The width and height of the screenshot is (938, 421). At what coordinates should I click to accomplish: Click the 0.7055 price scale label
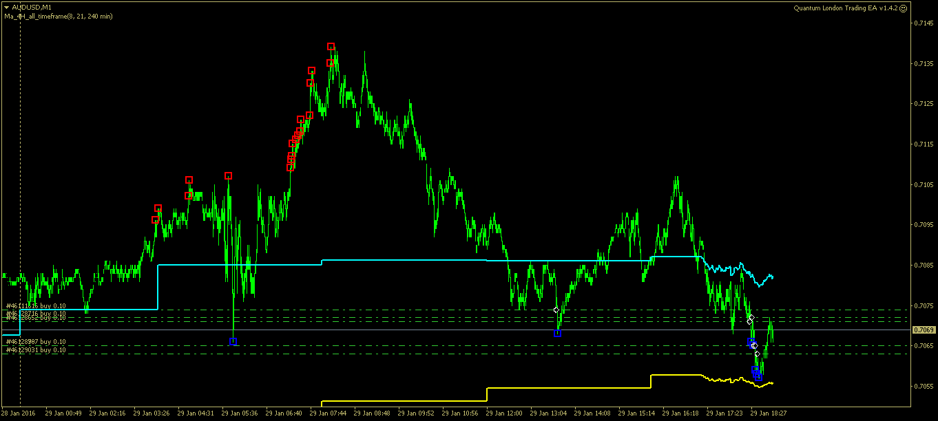(924, 386)
